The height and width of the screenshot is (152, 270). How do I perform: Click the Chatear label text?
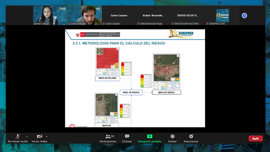(x=127, y=142)
